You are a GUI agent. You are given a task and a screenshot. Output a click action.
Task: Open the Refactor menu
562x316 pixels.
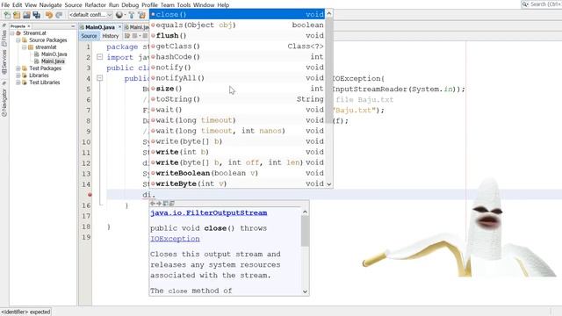[x=96, y=5]
